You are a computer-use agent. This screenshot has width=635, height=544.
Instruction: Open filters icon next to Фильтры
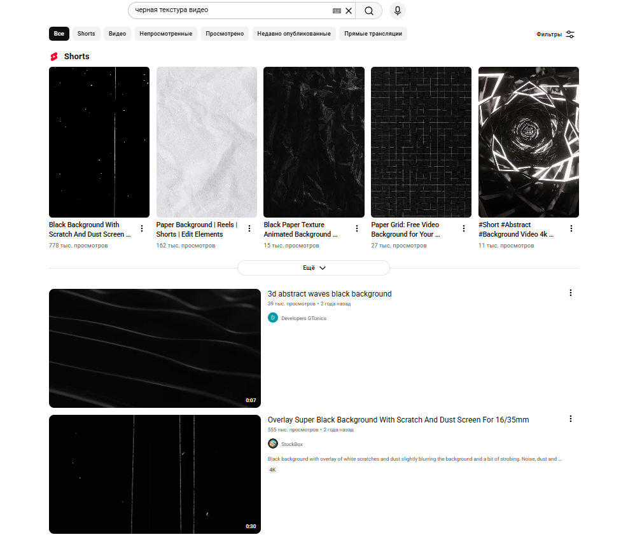tap(570, 34)
